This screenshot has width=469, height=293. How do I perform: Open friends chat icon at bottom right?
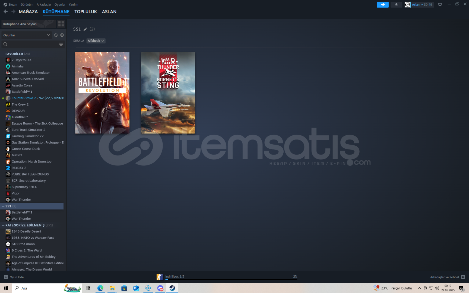[x=463, y=277]
